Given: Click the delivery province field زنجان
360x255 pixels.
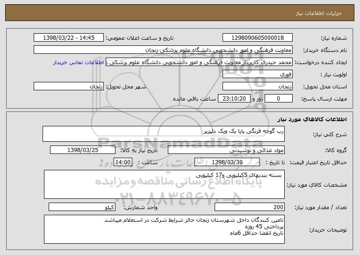Looking at the screenshot, I should point(257,87).
